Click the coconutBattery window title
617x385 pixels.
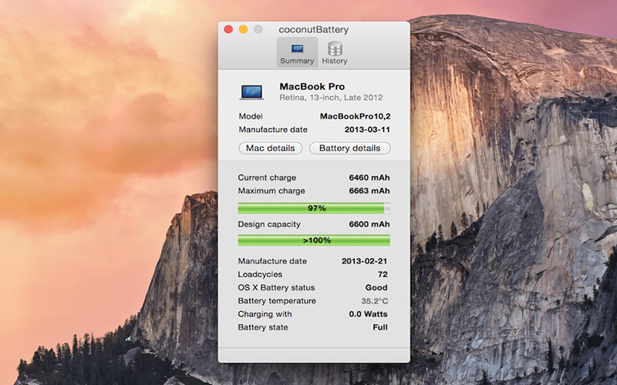tap(314, 29)
